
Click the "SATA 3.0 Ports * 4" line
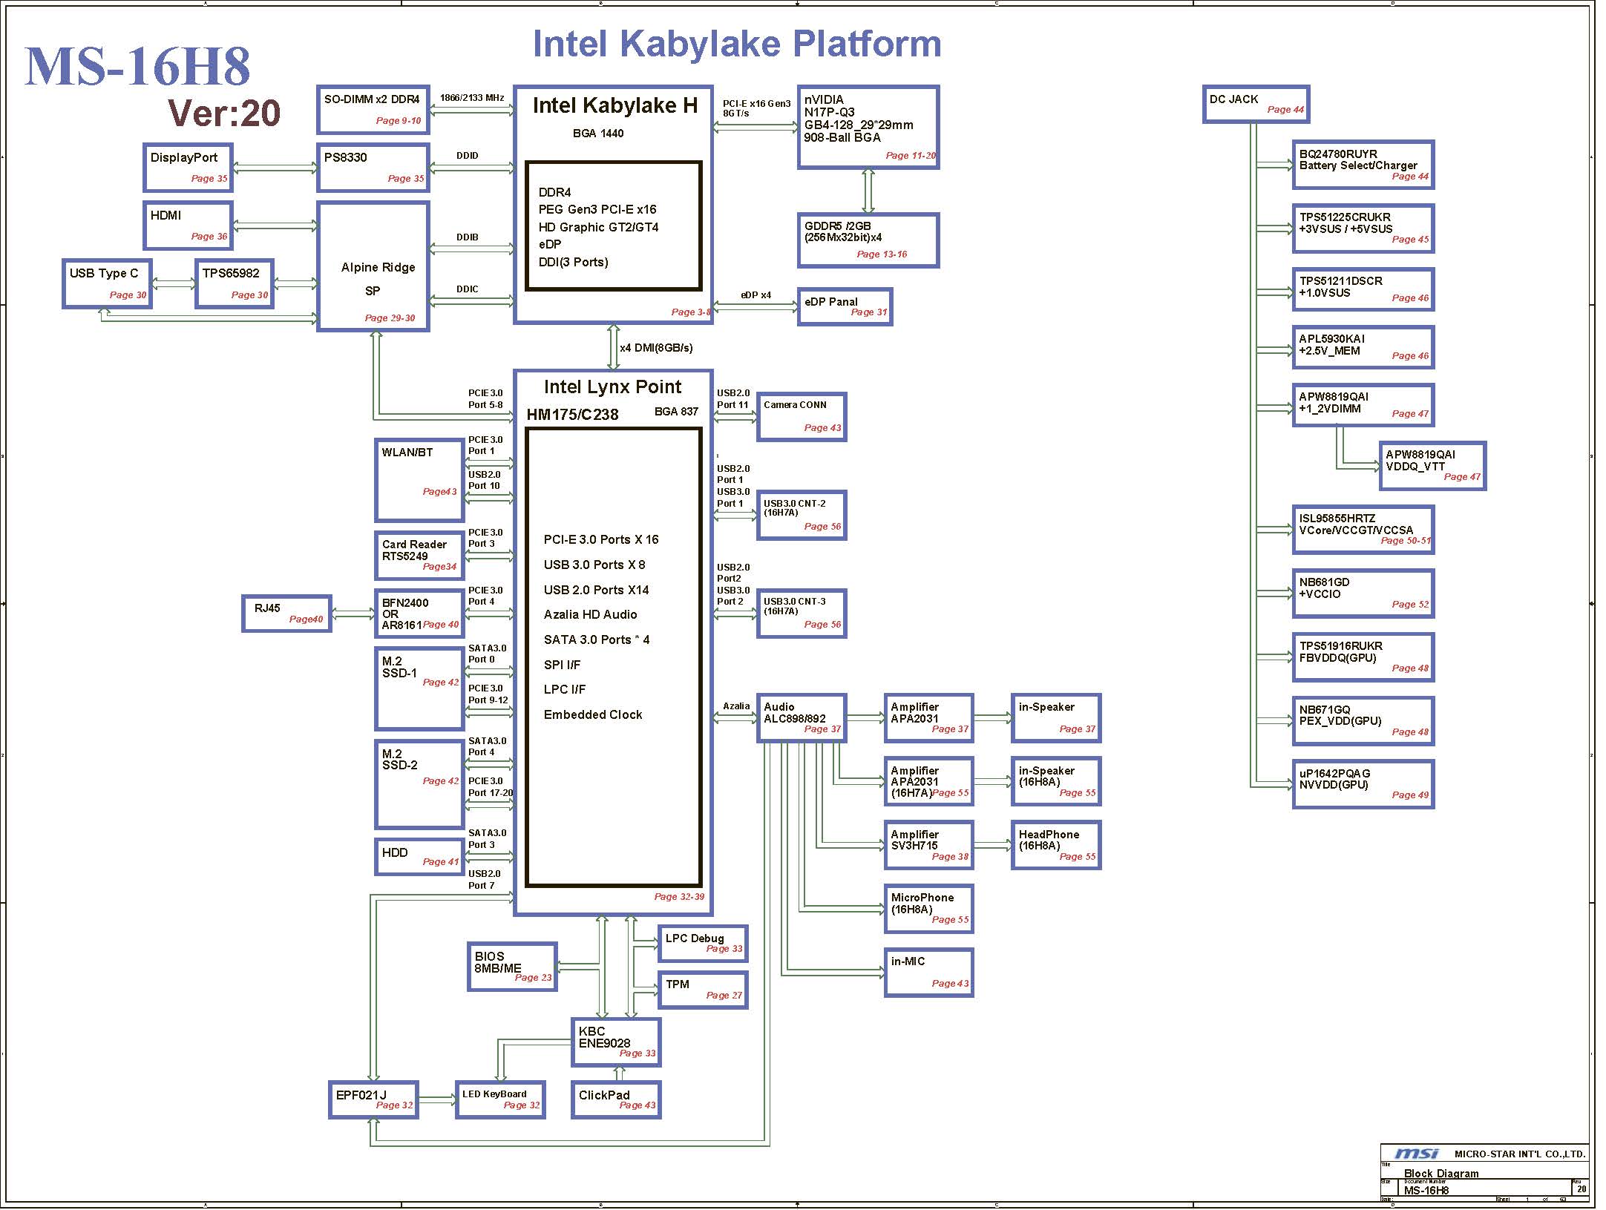(x=597, y=639)
